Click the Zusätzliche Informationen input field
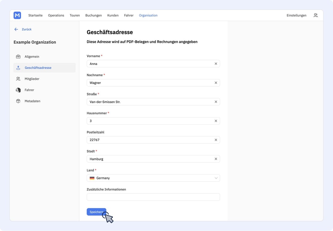The image size is (333, 231). (153, 197)
